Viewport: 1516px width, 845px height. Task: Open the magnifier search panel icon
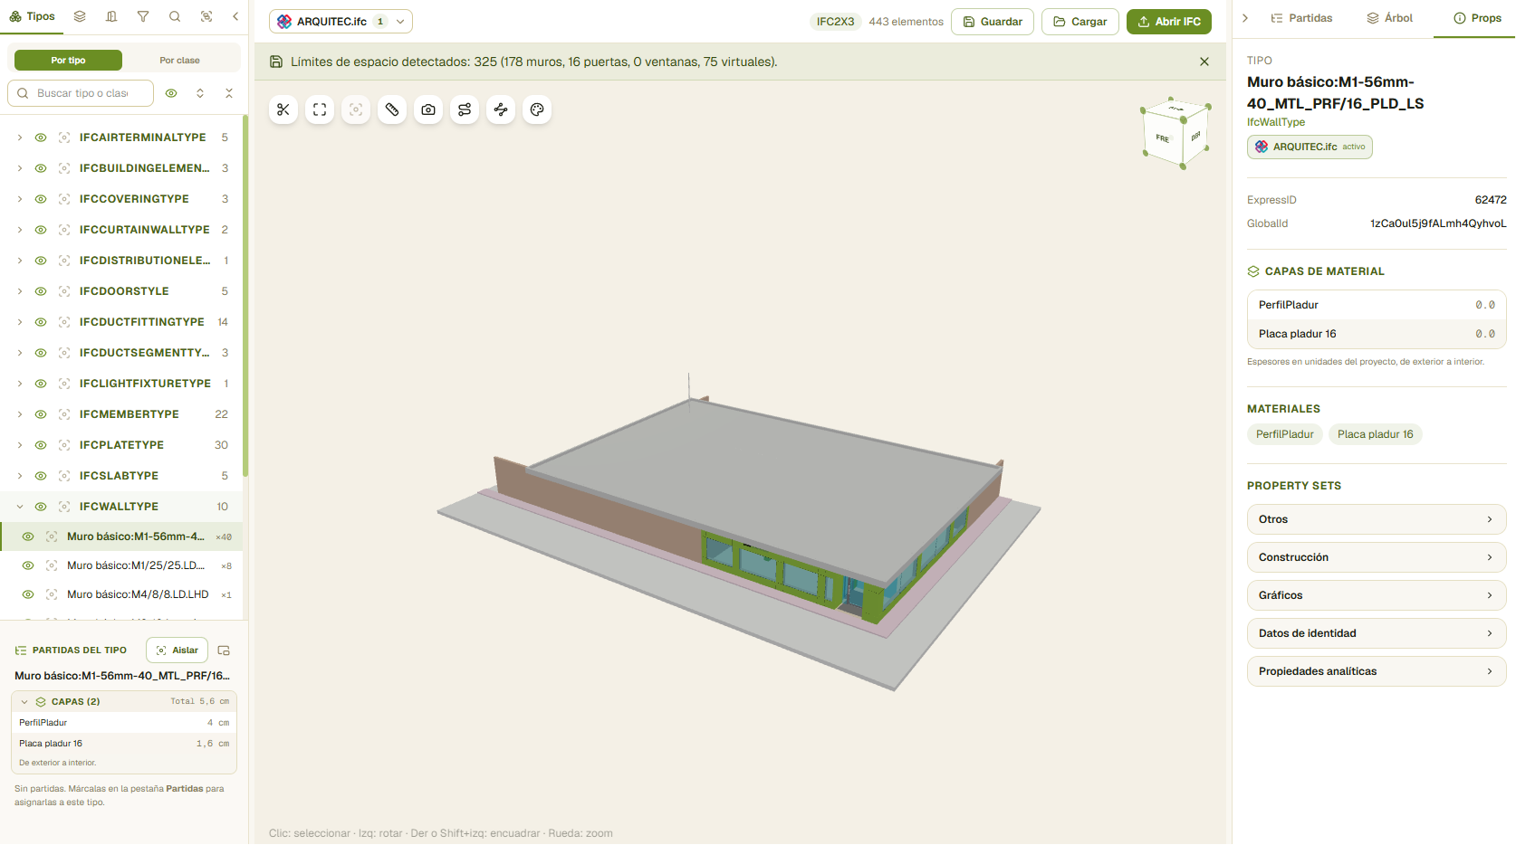click(175, 16)
